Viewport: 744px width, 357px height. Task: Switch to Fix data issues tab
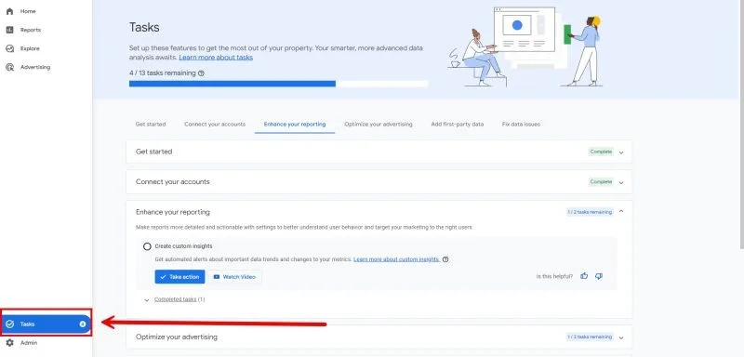tap(521, 125)
